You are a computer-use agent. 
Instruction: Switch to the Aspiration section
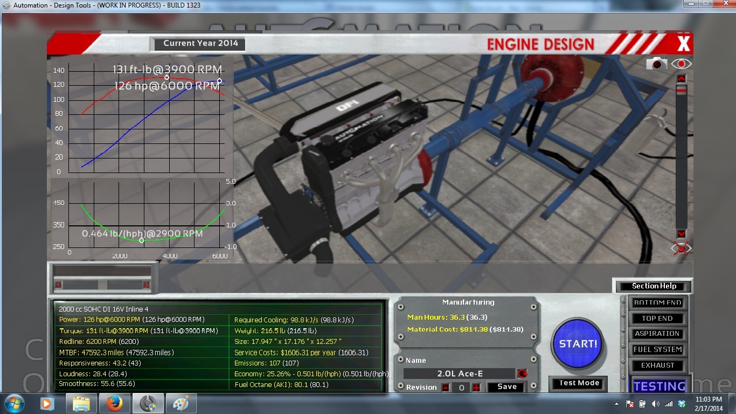point(657,334)
